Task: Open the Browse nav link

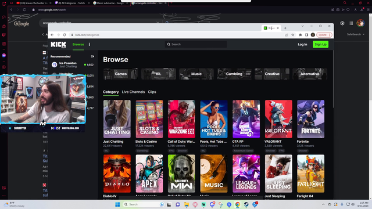Action: point(78,44)
